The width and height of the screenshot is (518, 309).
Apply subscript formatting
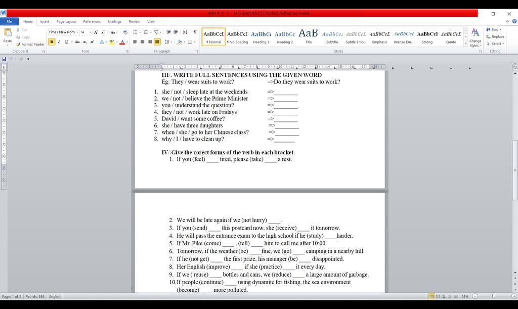(85, 42)
